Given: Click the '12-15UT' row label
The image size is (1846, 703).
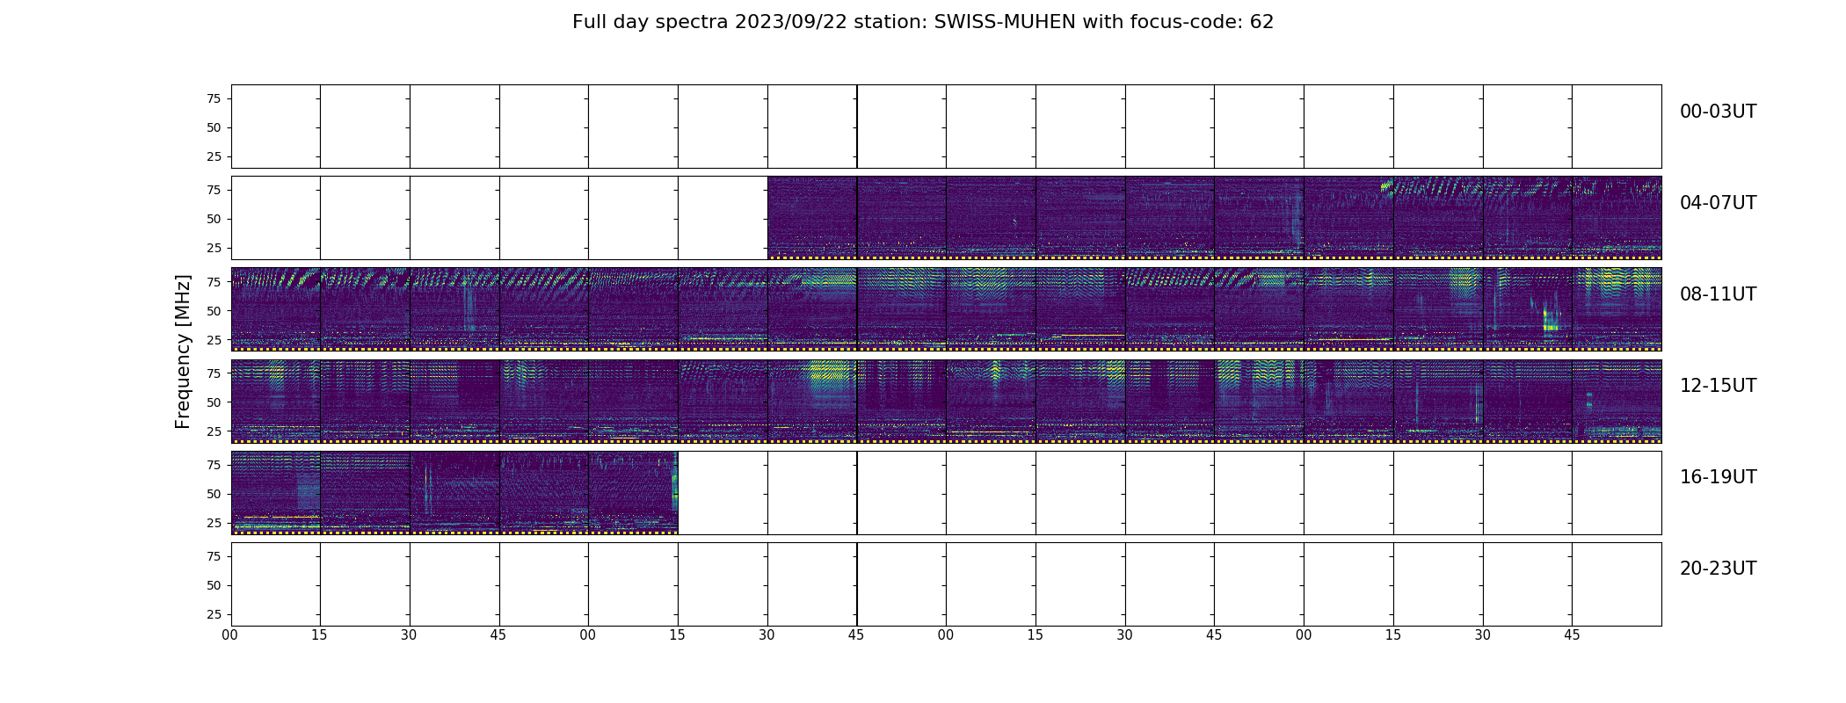Looking at the screenshot, I should [x=1718, y=386].
